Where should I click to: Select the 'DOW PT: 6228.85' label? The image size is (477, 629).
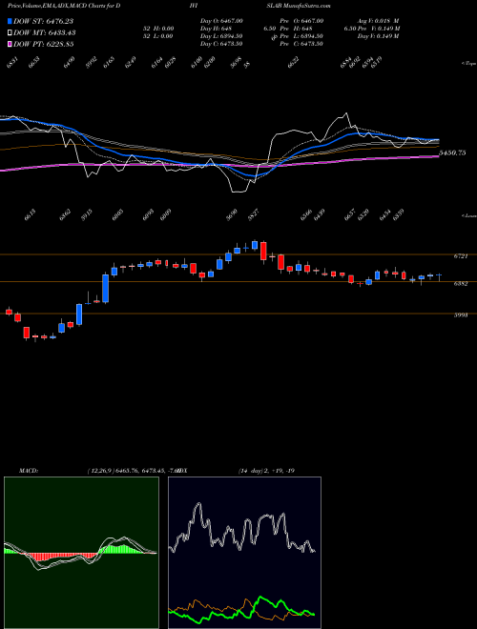(x=44, y=44)
